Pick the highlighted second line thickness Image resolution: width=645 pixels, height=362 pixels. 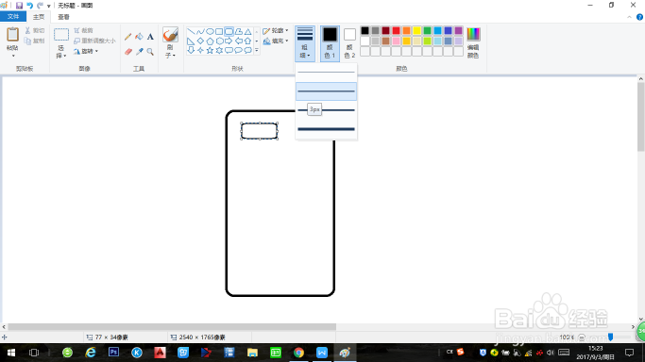[326, 91]
